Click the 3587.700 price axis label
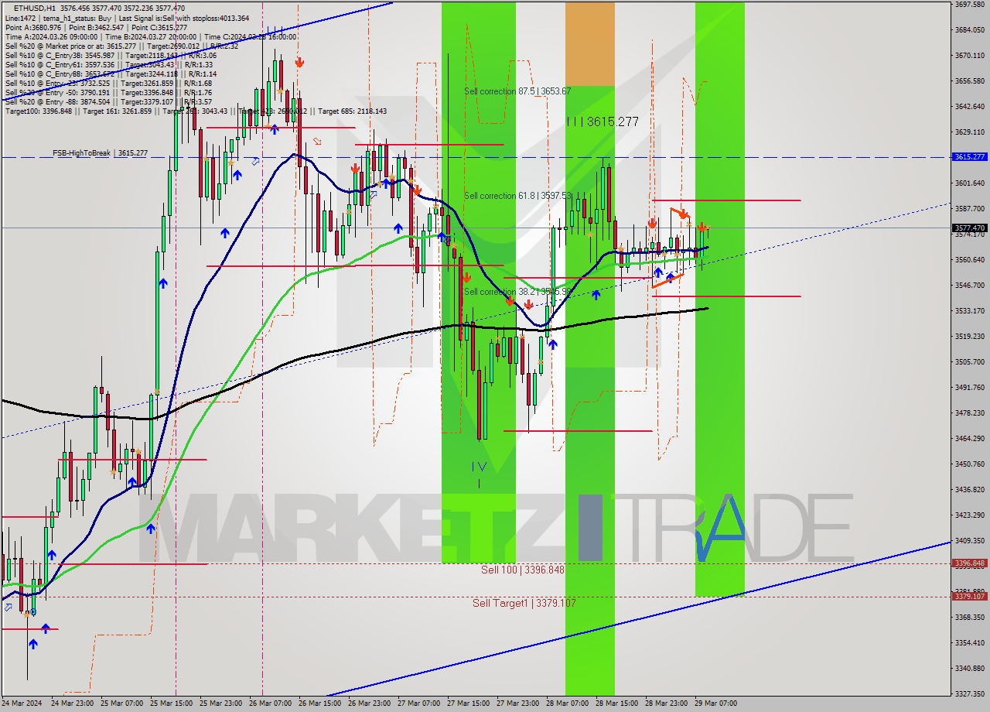 [x=969, y=209]
